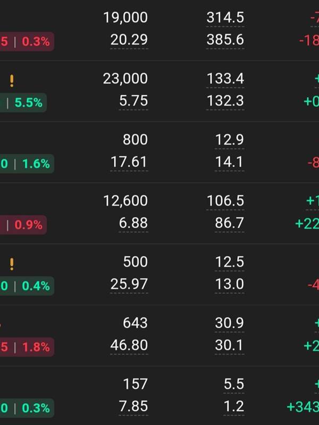Image resolution: width=319 pixels, height=425 pixels.
Task: Tap the red 0.9% change badge
Action: point(24,225)
